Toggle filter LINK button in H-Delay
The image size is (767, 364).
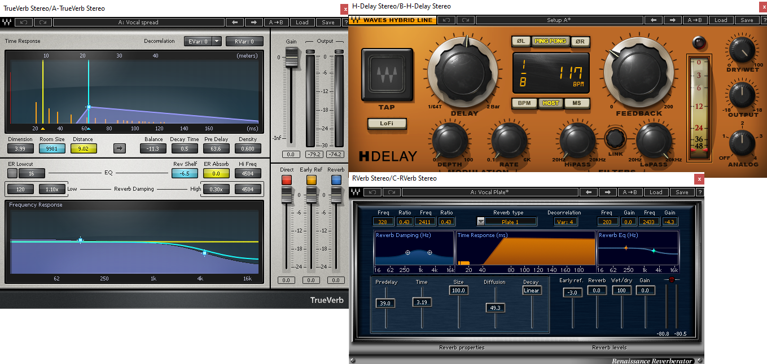click(x=615, y=138)
